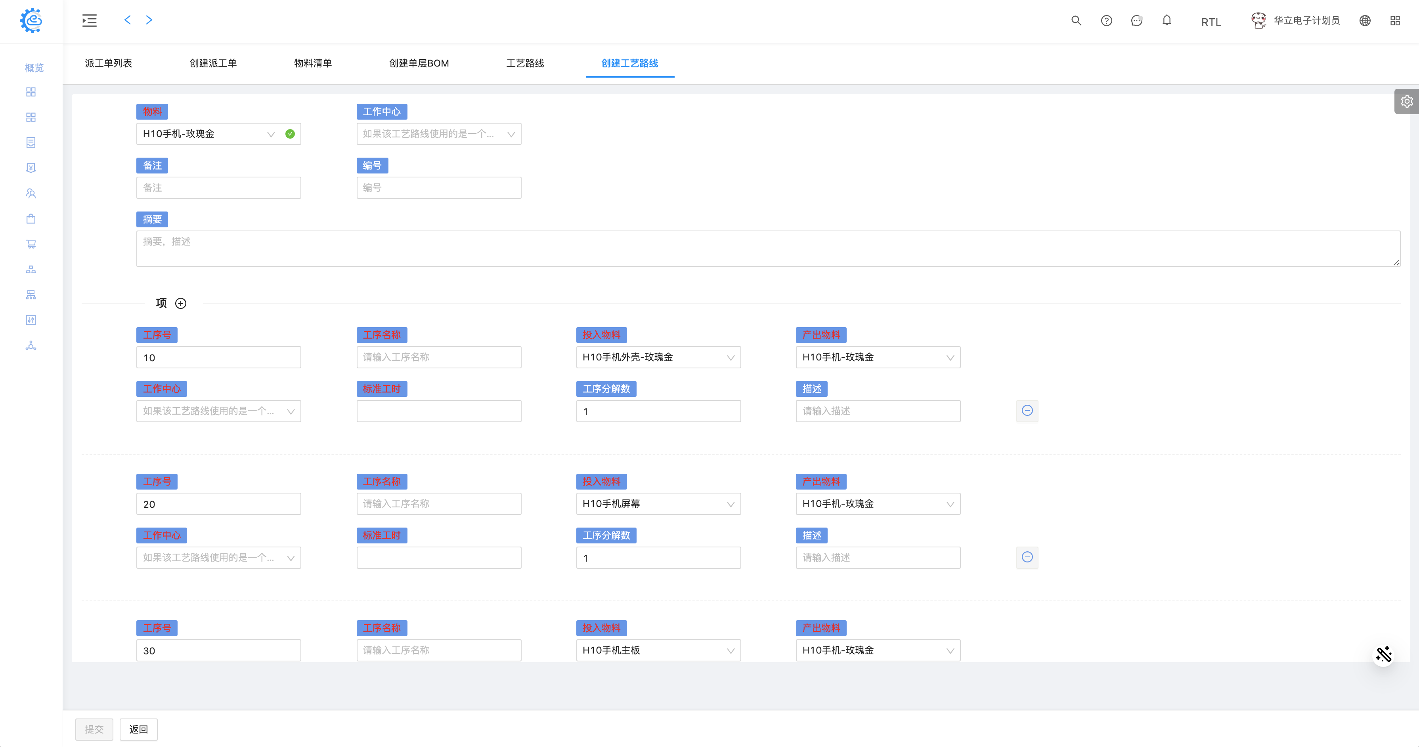Expand 投入物料 H10手机屏幕 dropdown
This screenshot has height=747, width=1419.
[658, 504]
